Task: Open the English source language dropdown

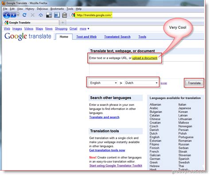Action: coord(103,83)
